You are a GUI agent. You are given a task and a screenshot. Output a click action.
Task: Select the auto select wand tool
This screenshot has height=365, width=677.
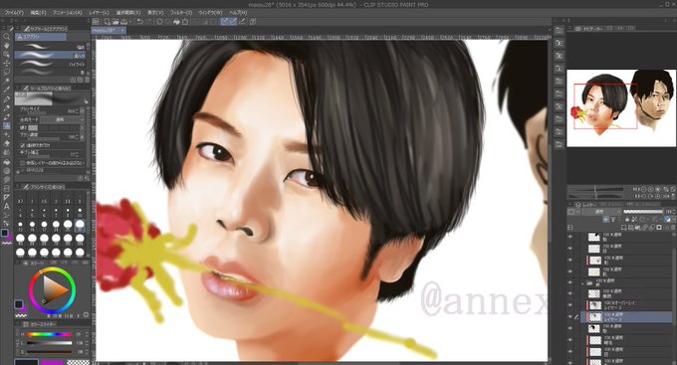[x=7, y=81]
